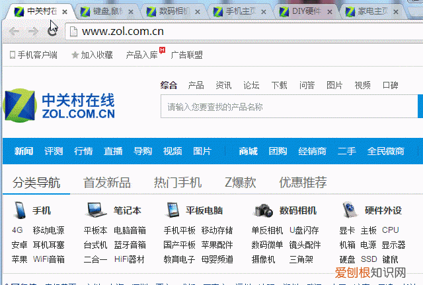
Task: Click the ZOL globe logo
Action: (20, 106)
